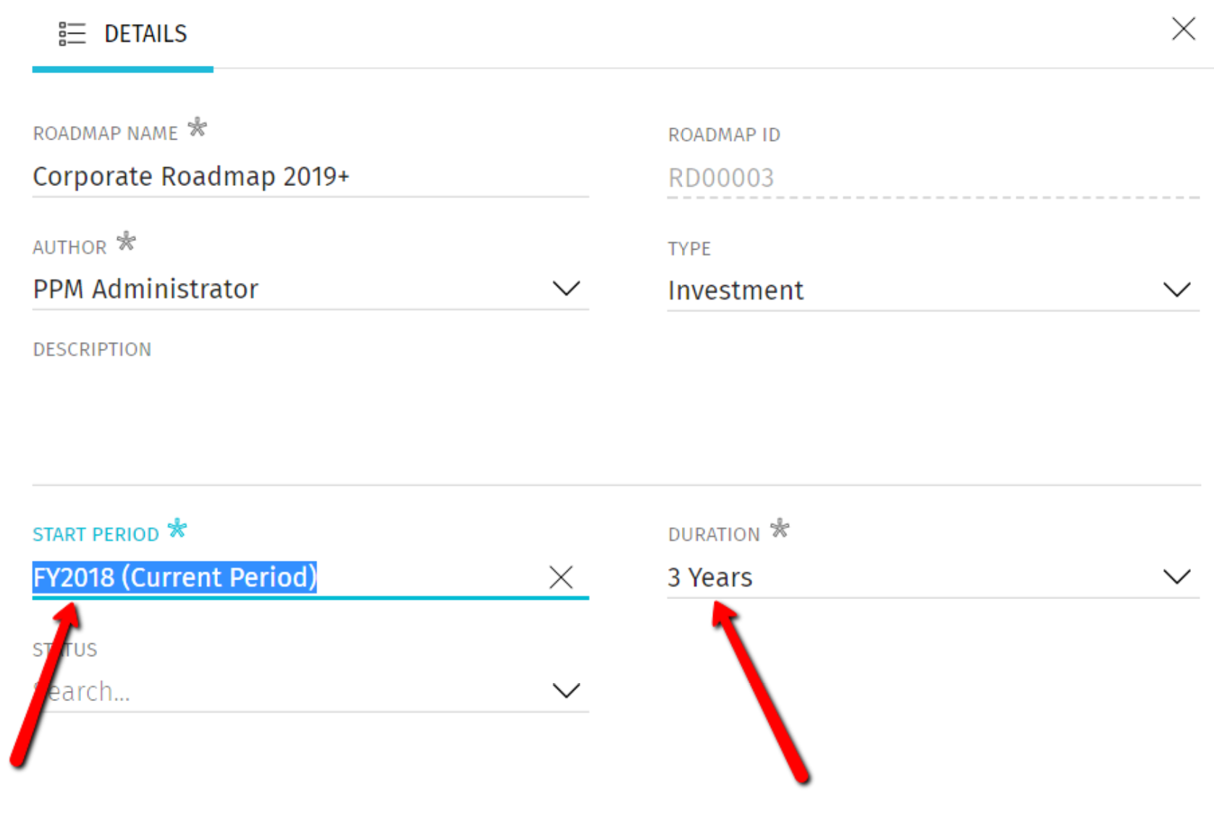Click the AUTHOR field label

tap(69, 247)
